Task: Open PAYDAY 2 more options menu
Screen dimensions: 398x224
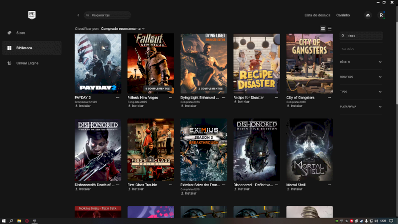Action: point(118,98)
